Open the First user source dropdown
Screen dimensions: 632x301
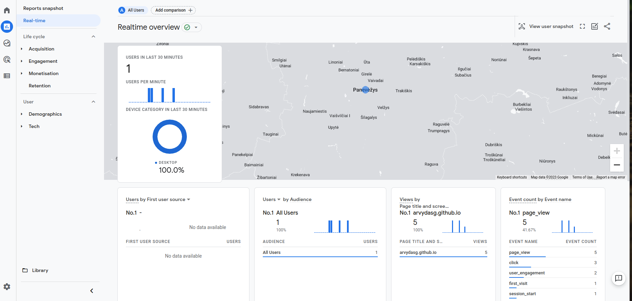click(189, 200)
